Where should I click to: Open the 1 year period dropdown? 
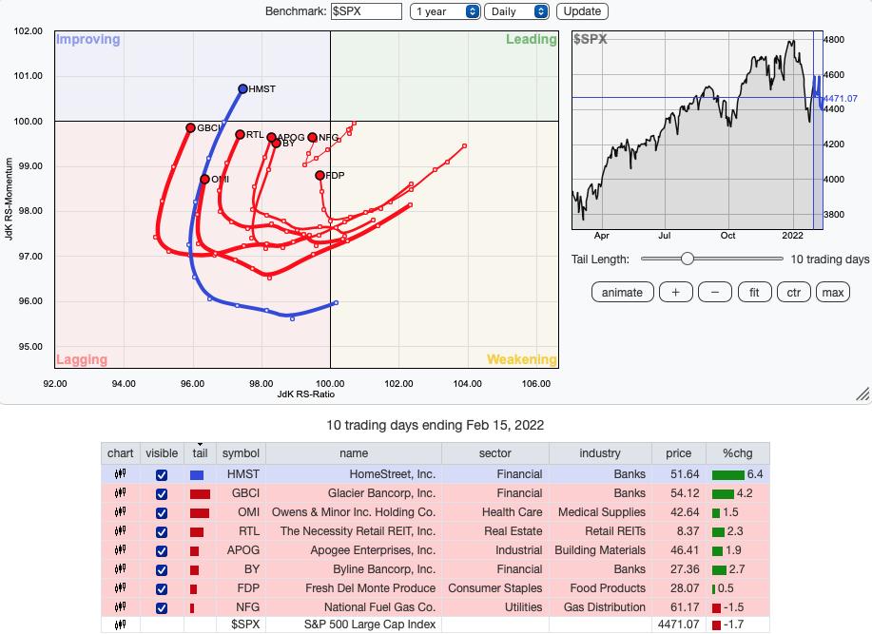[445, 11]
